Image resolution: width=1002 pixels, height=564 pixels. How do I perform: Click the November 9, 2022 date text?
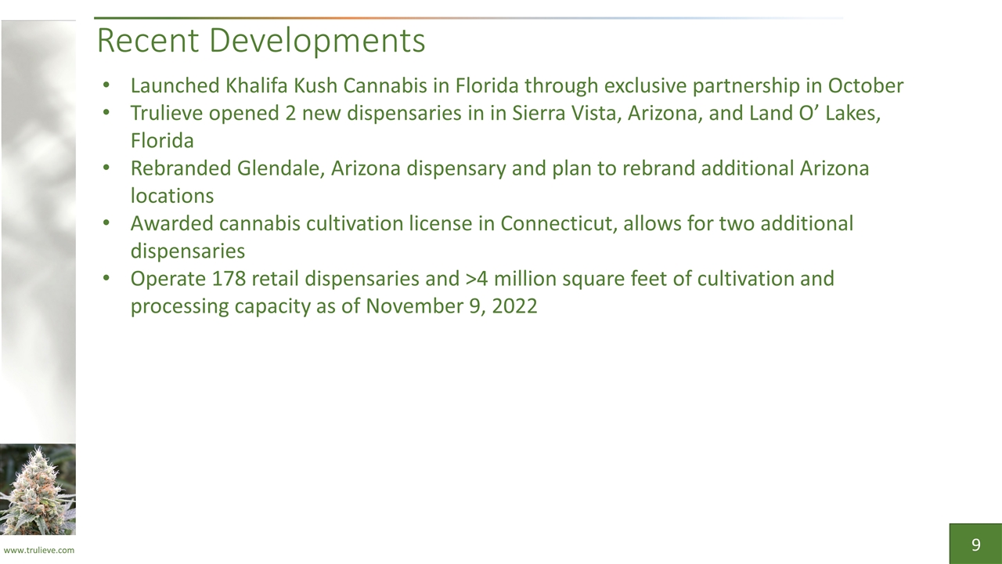tap(452, 306)
